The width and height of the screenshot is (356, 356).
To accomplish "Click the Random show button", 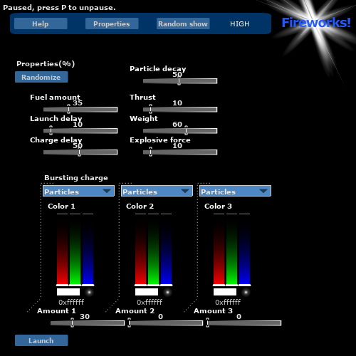I will coord(183,23).
